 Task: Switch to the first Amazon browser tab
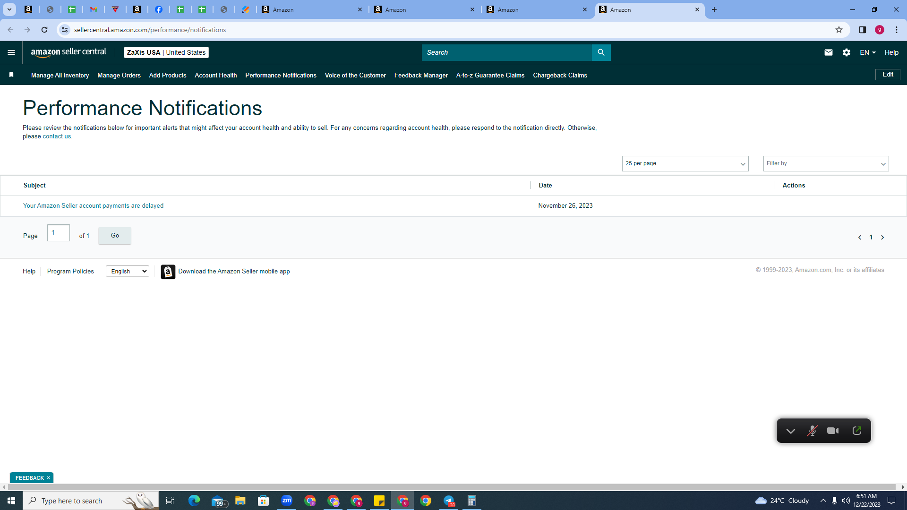coord(312,9)
